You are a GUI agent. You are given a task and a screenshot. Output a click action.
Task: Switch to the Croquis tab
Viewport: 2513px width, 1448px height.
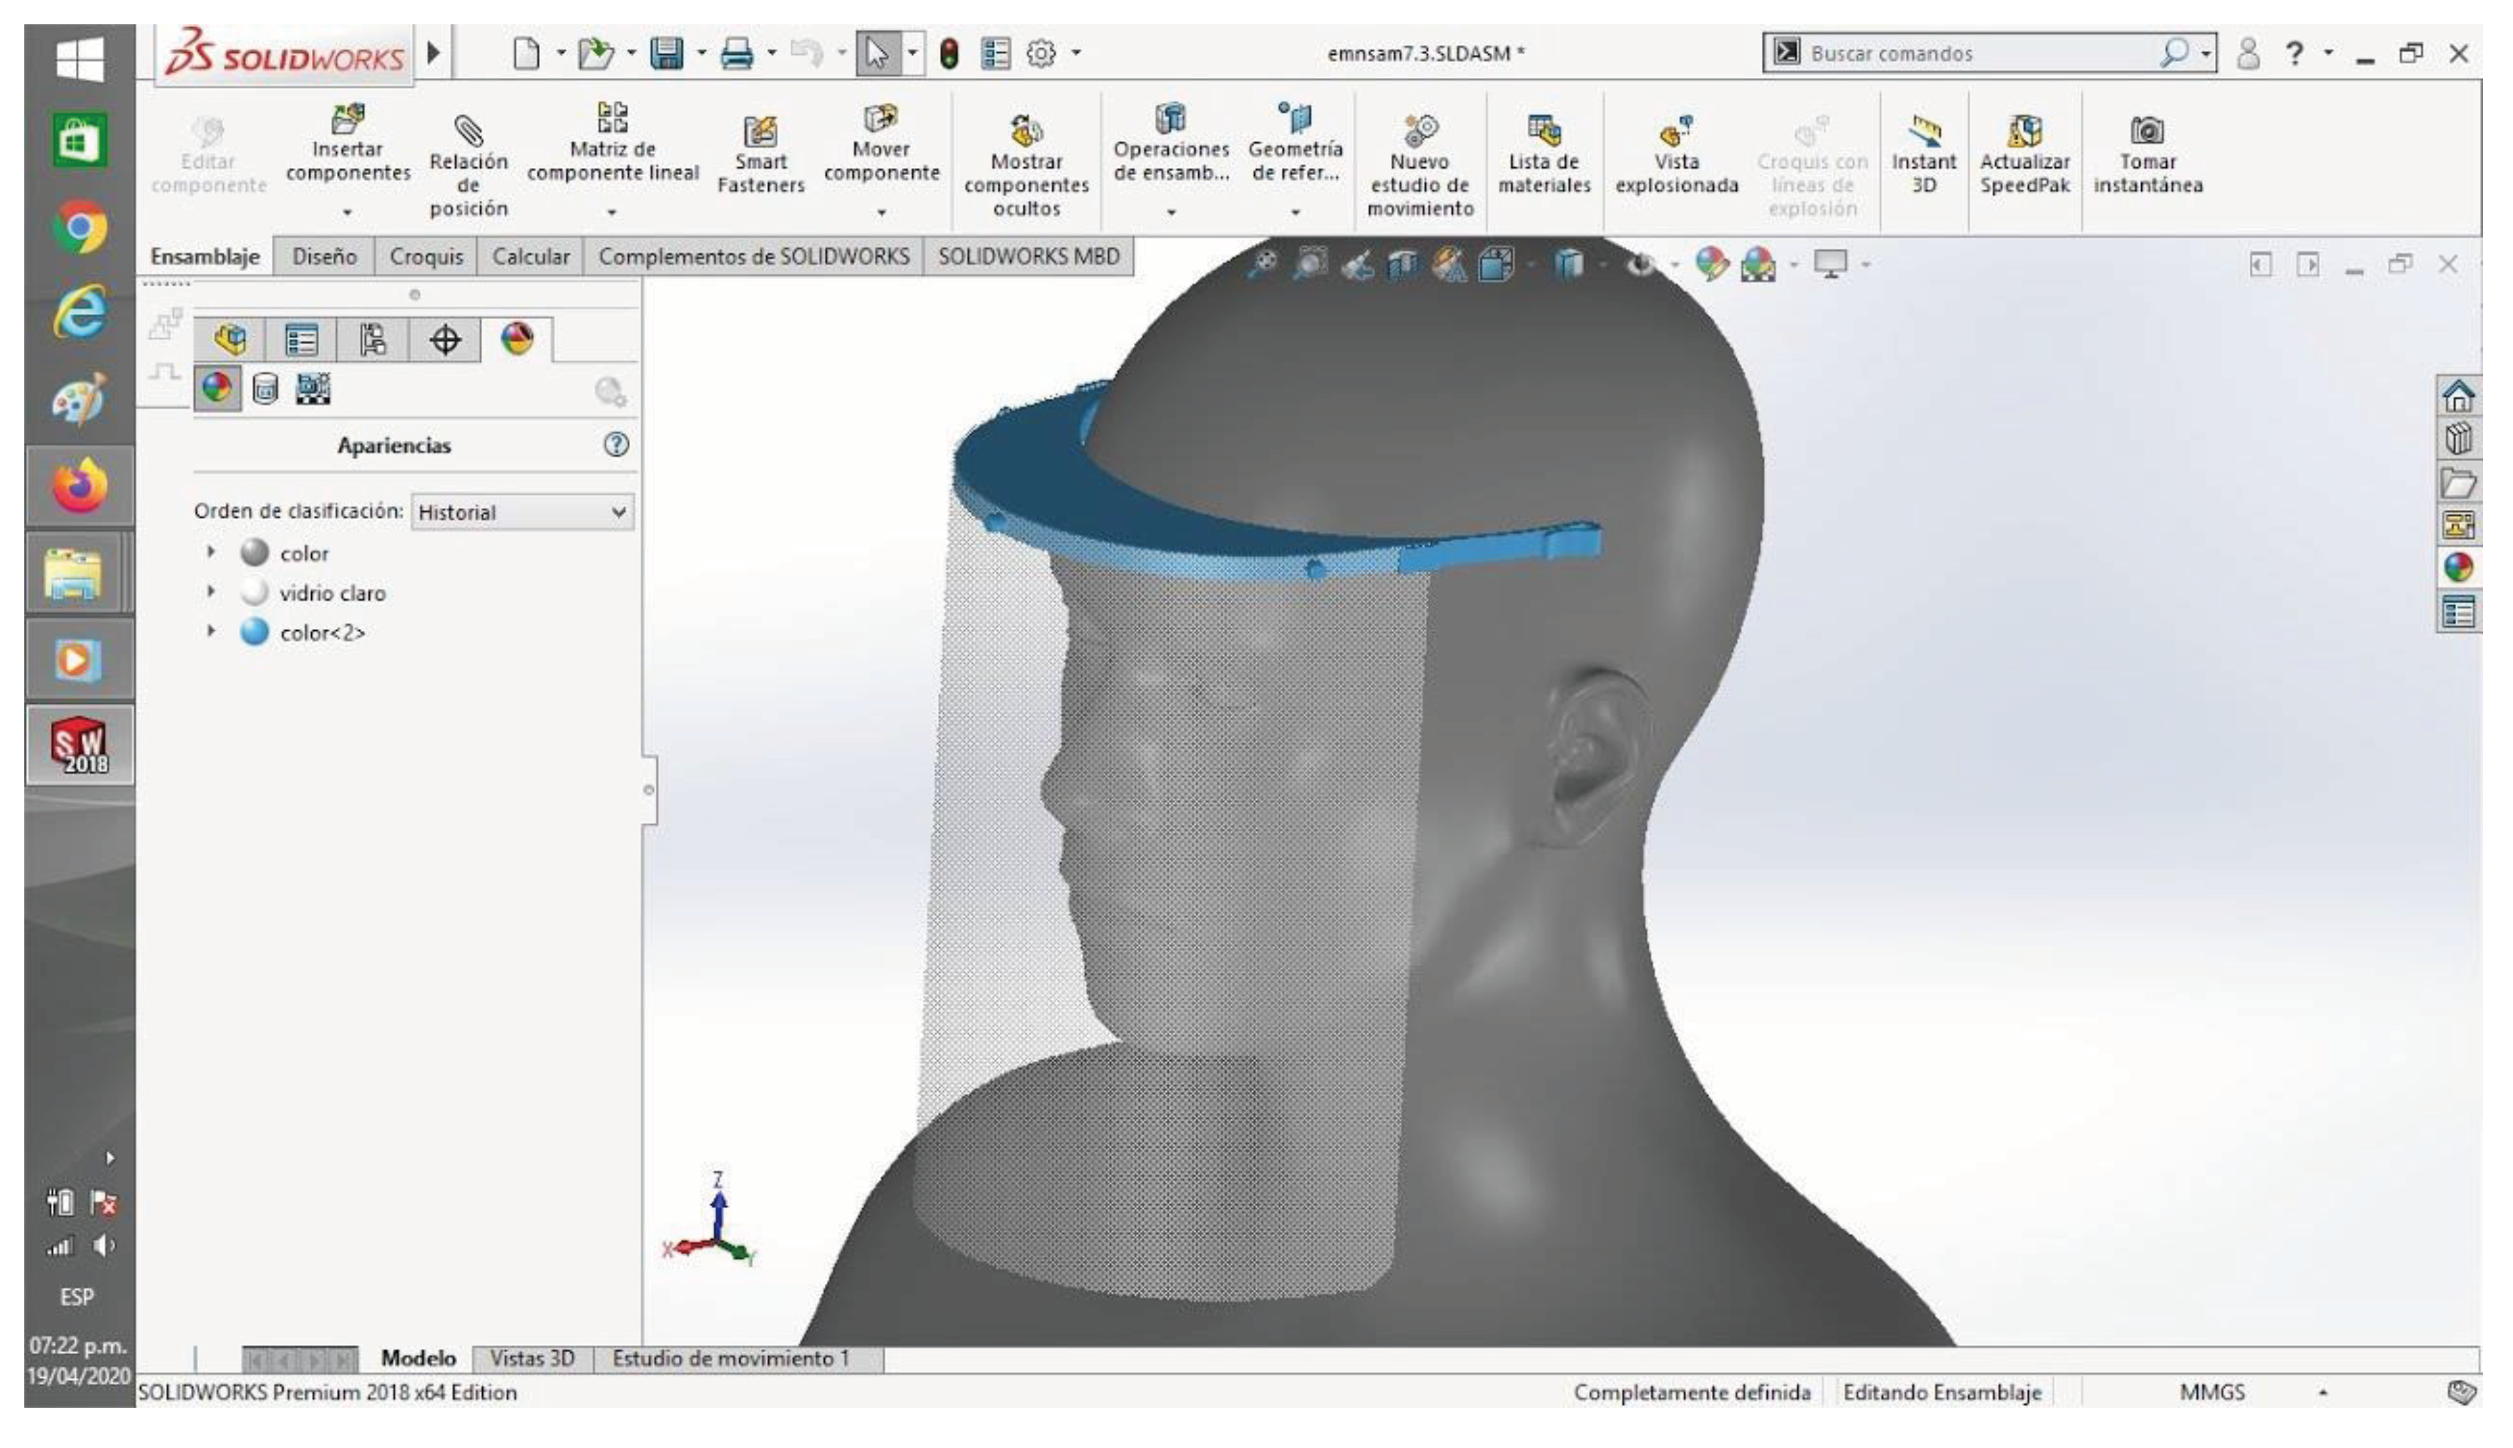coord(426,256)
